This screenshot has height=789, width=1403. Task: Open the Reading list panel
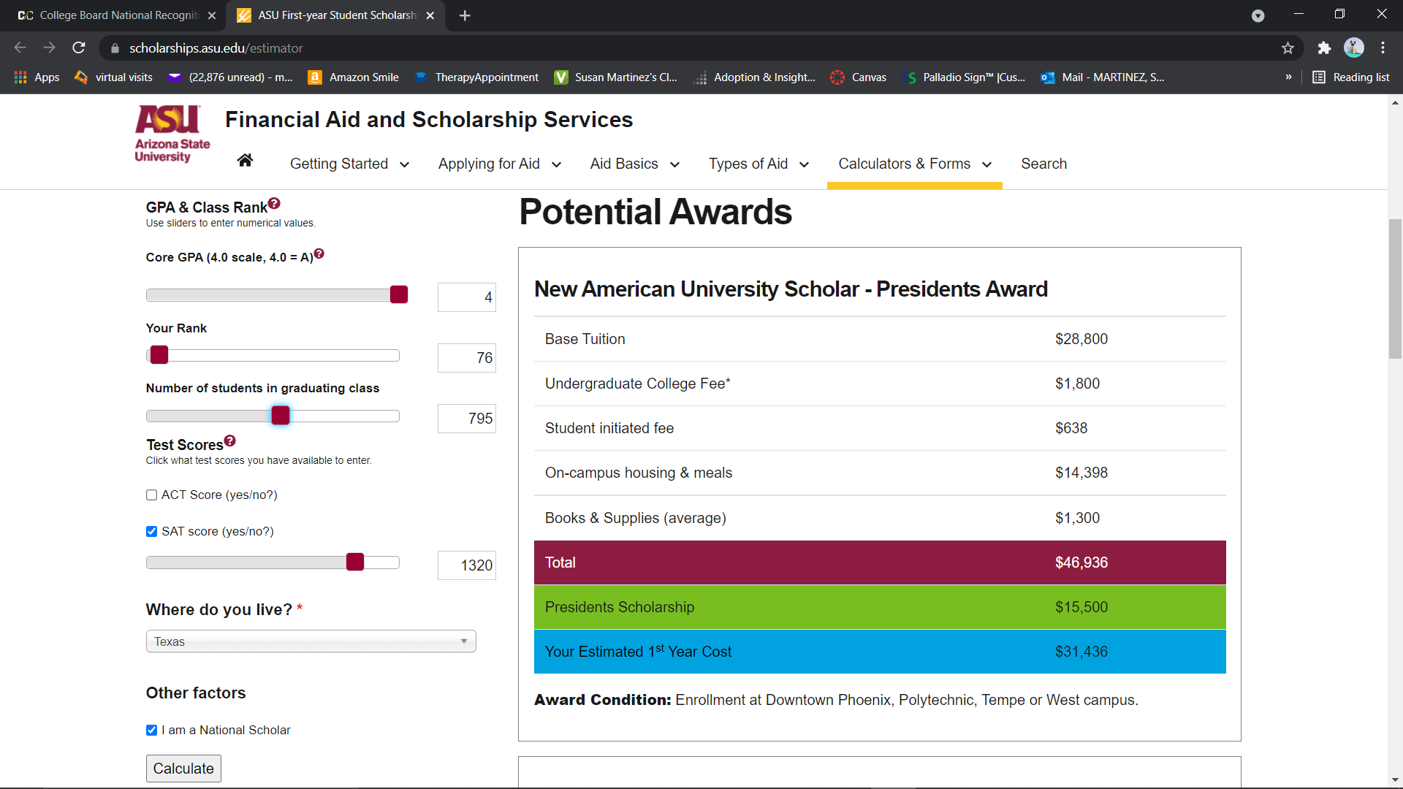pyautogui.click(x=1351, y=77)
